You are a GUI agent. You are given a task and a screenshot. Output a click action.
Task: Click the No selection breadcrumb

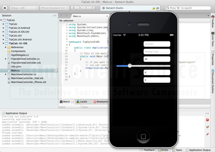click(x=66, y=21)
